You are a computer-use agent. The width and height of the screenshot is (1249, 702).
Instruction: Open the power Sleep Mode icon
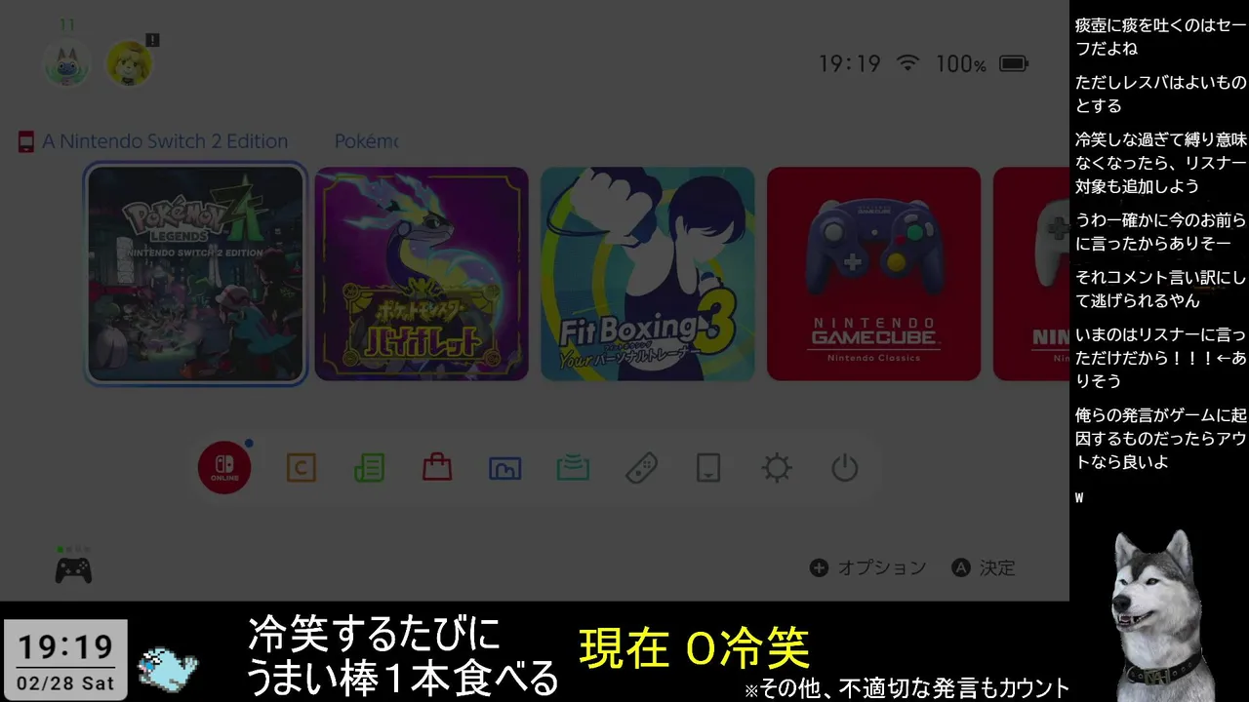pos(844,469)
